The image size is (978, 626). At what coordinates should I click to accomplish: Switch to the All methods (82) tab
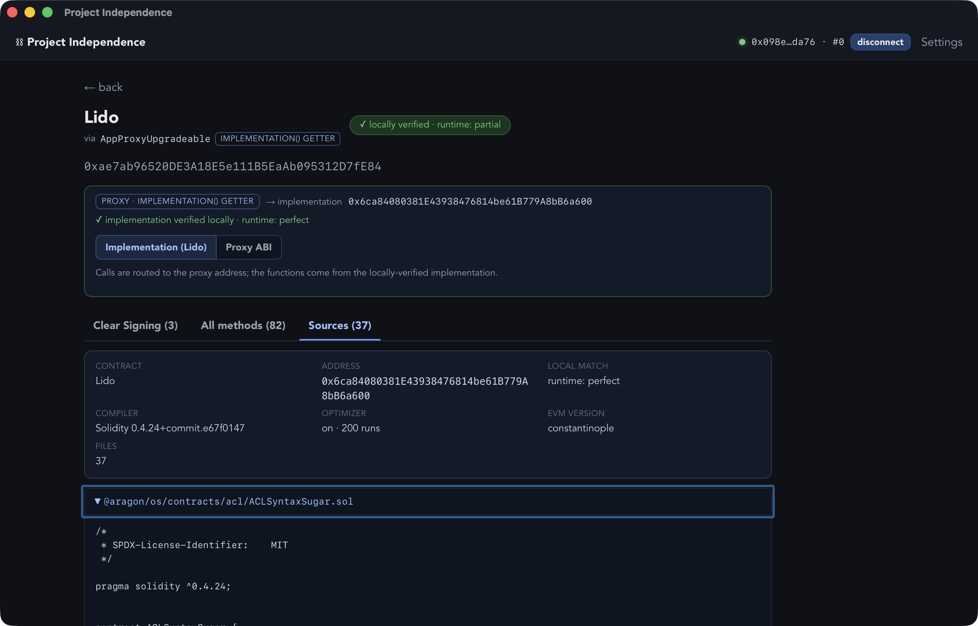pos(243,326)
